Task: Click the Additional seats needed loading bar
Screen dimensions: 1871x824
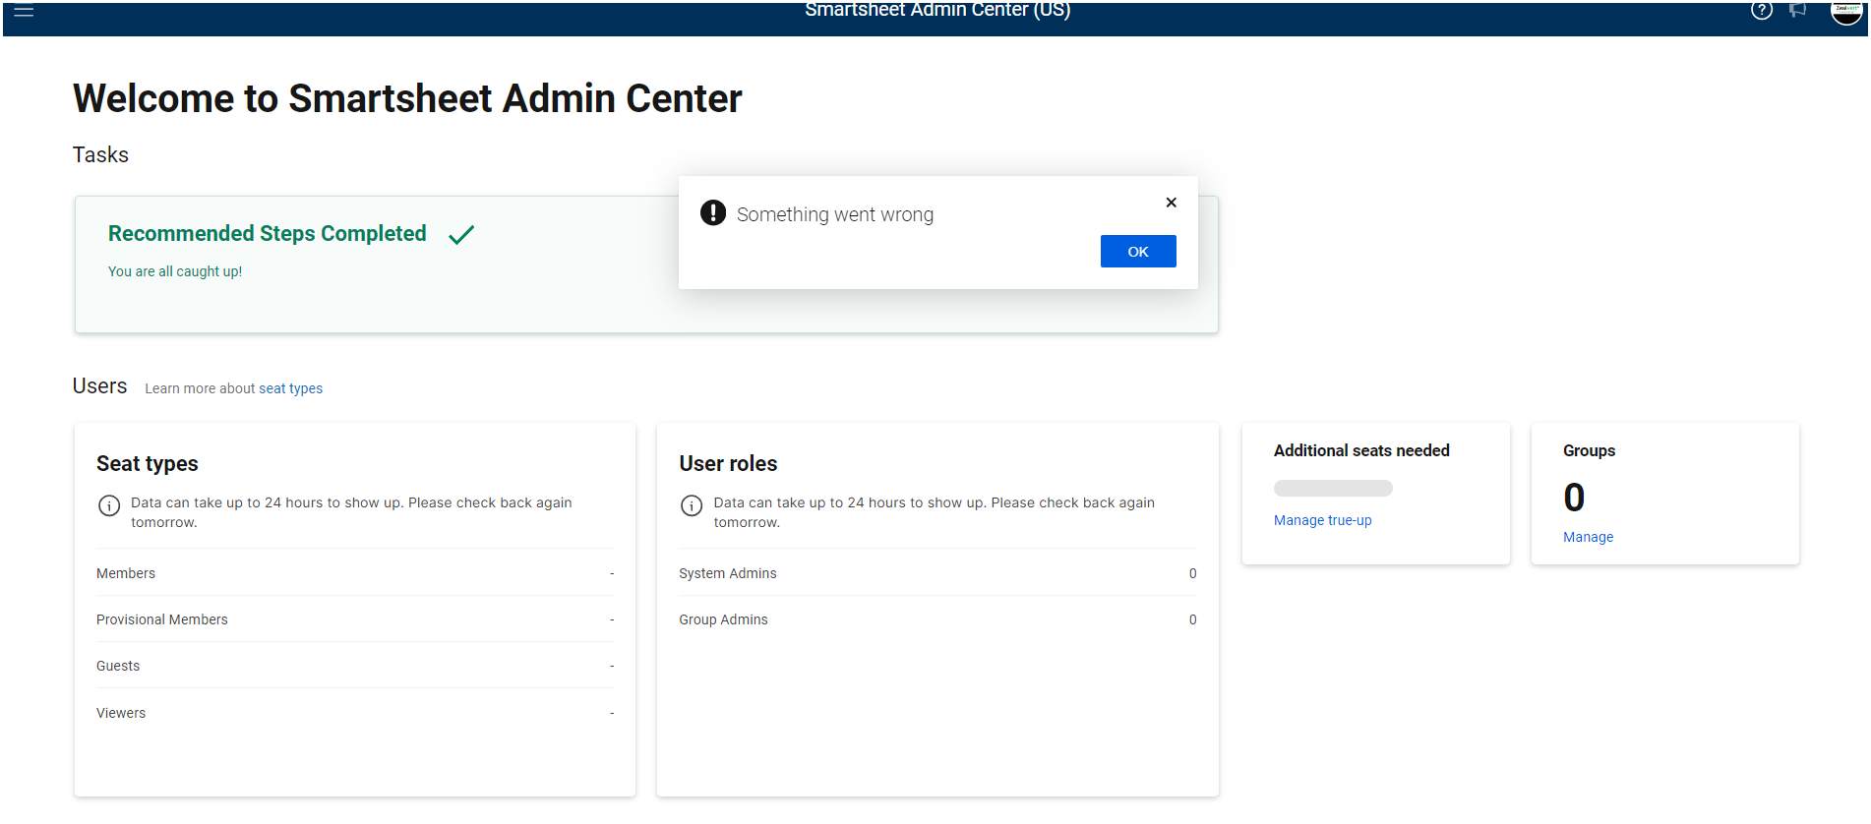Action: coord(1333,488)
